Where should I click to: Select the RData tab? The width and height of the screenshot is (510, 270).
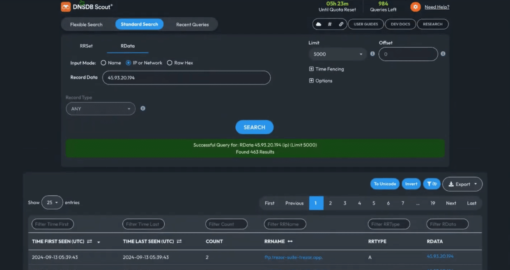coord(128,46)
